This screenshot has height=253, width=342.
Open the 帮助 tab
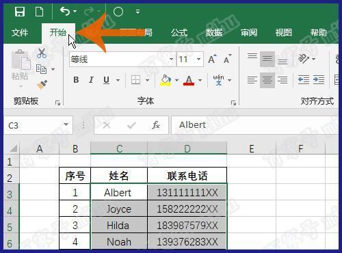(x=318, y=33)
